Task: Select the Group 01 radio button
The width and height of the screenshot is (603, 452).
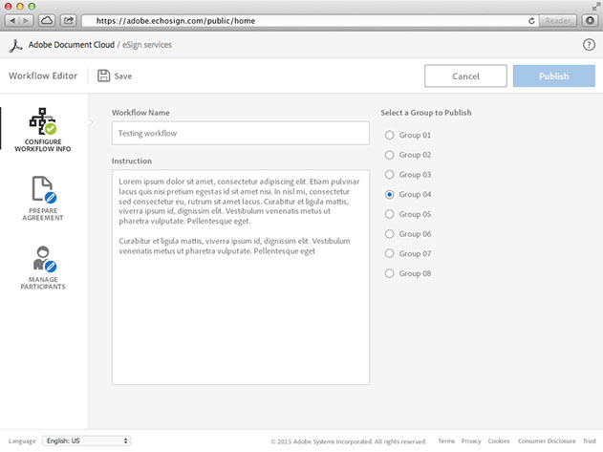Action: click(x=389, y=135)
